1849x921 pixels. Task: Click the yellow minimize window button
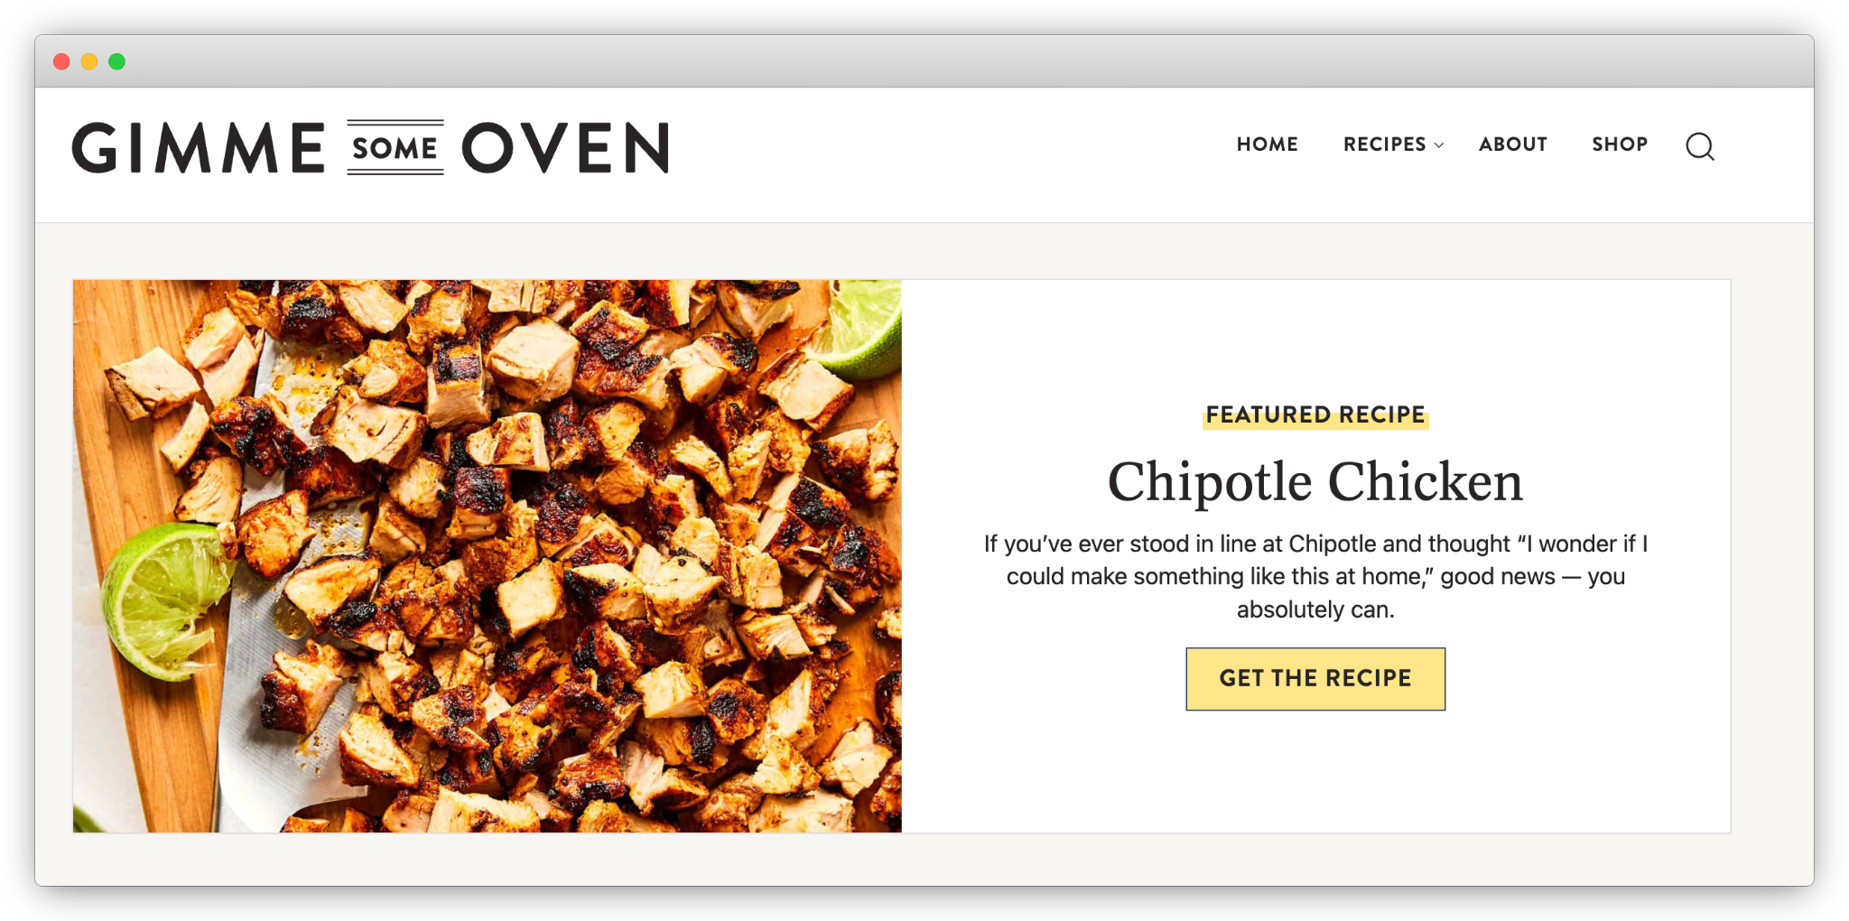click(x=89, y=61)
